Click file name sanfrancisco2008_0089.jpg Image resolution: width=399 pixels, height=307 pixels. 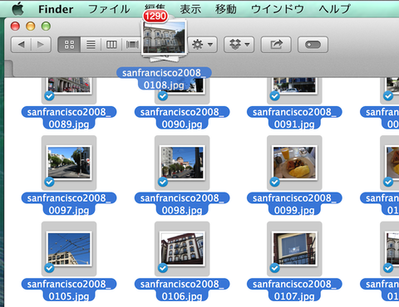coord(69,118)
